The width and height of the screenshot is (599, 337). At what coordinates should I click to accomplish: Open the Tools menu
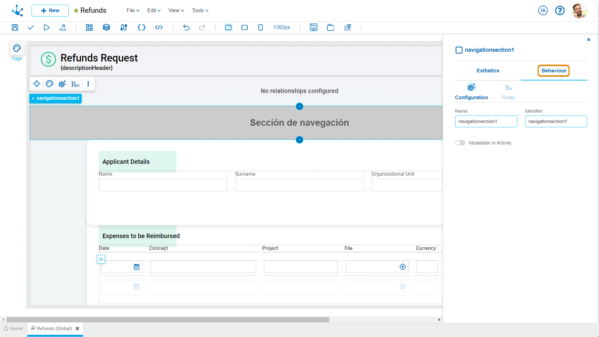[200, 10]
